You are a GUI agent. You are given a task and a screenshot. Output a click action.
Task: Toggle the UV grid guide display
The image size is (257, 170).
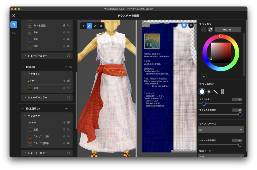click(184, 25)
